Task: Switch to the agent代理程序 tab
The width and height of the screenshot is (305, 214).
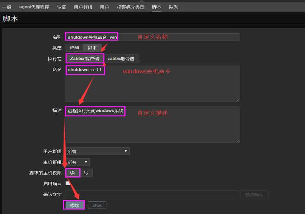Action: (34, 7)
